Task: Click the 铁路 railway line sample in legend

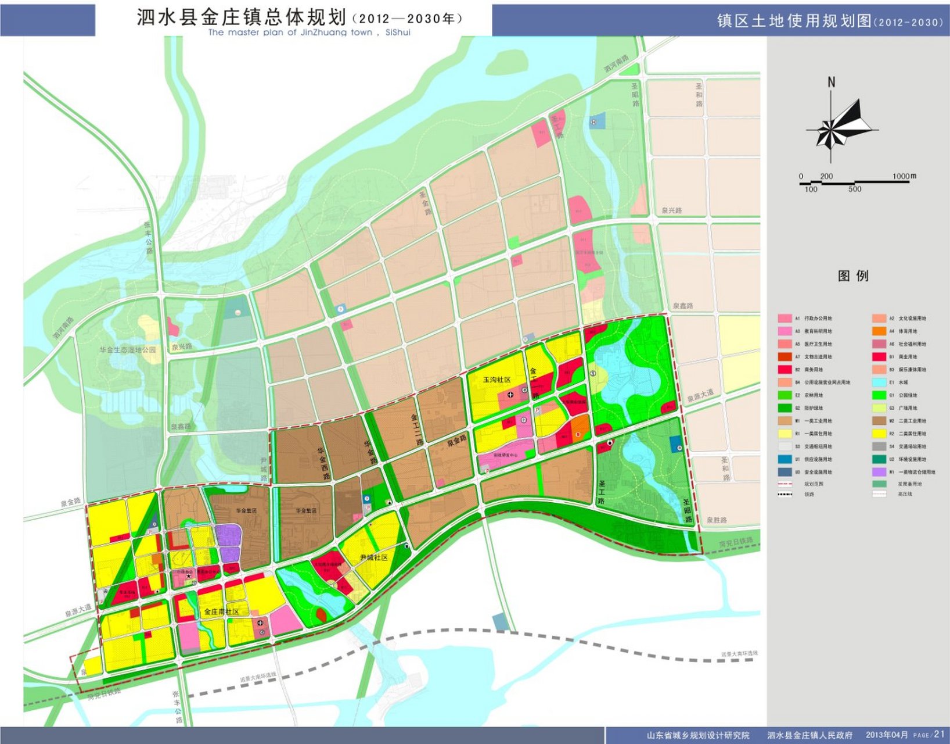Action: pyautogui.click(x=785, y=494)
